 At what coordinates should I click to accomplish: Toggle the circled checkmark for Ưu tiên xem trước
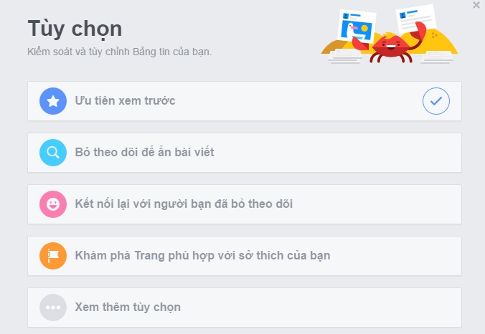pyautogui.click(x=435, y=101)
